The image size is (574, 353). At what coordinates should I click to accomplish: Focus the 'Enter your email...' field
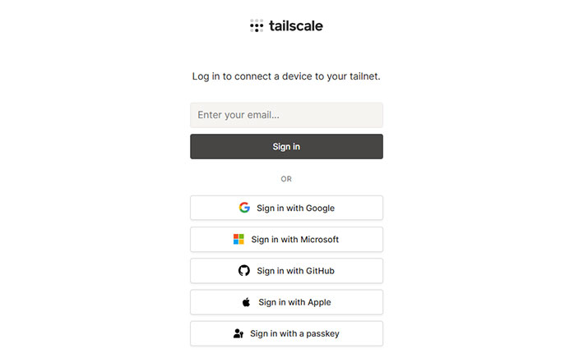pos(286,115)
